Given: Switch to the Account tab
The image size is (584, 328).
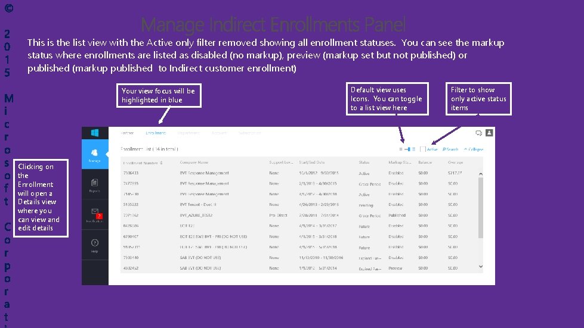Looking at the screenshot, I should pyautogui.click(x=219, y=133).
